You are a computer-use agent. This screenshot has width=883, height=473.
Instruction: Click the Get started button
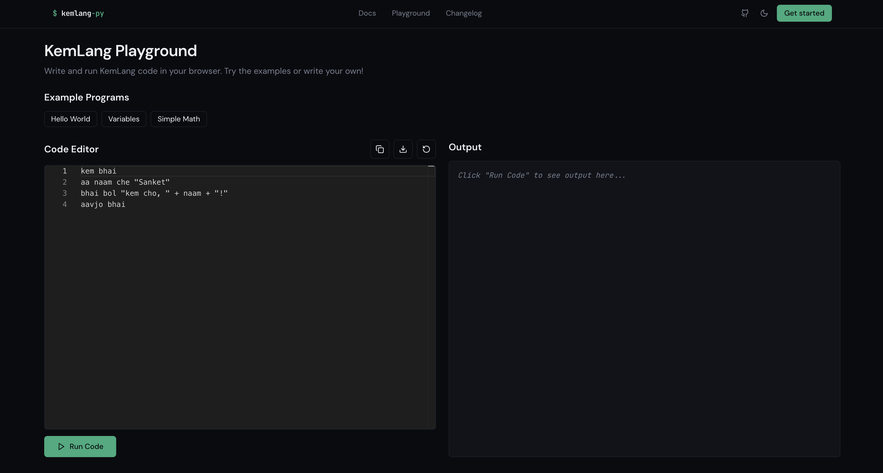pos(804,13)
